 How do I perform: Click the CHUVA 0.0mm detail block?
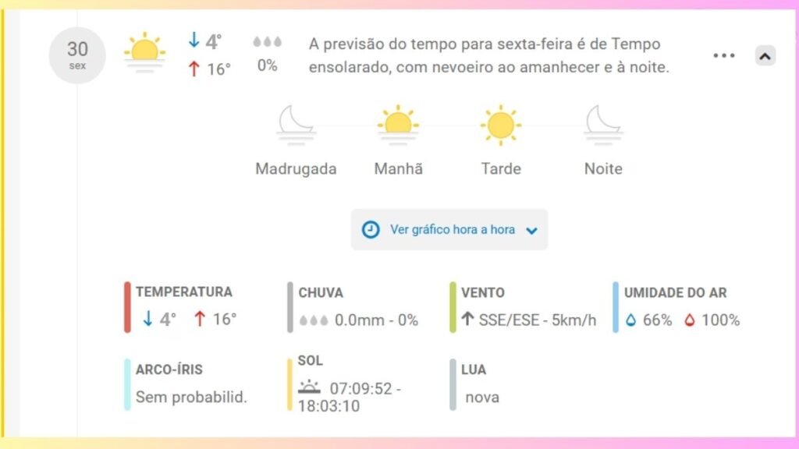click(353, 307)
